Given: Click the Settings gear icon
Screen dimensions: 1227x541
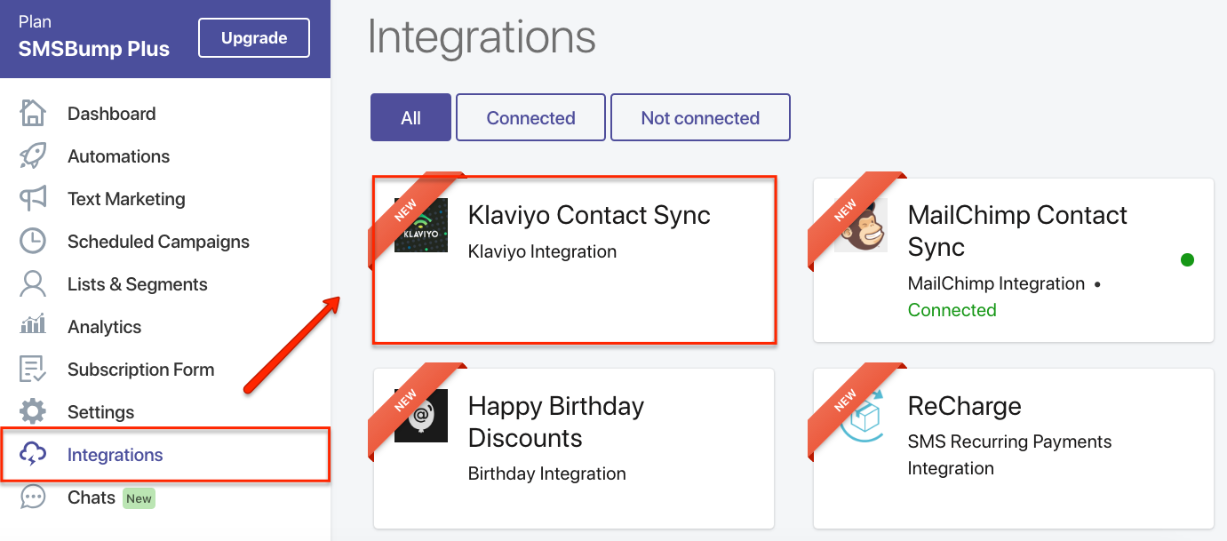Looking at the screenshot, I should point(33,412).
